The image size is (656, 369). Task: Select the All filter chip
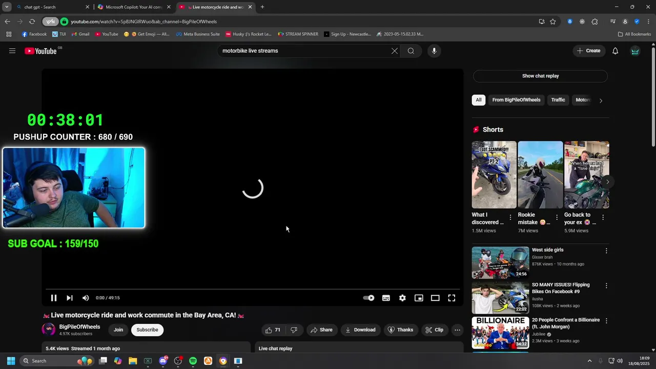[479, 100]
